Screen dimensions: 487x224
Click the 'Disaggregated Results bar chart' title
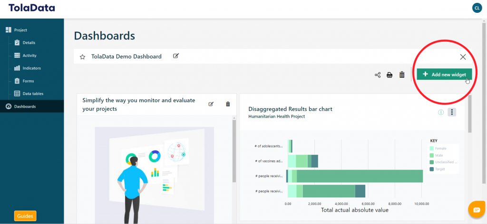(291, 109)
